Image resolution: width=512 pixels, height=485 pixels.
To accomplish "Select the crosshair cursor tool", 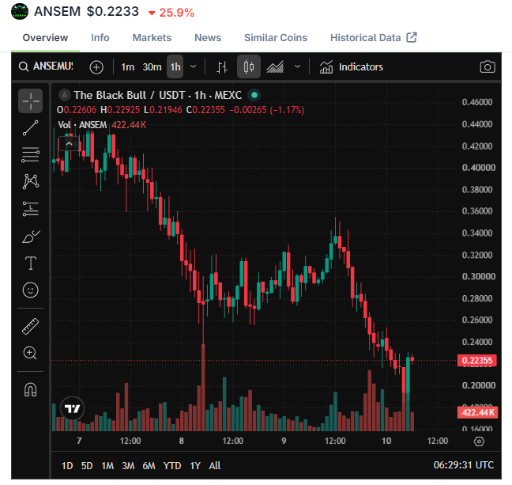I will (30, 100).
